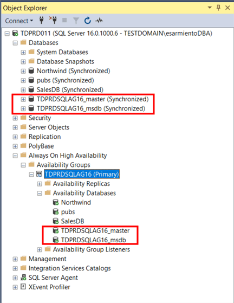
Task: Click the Northwind (Synchronized) database icon
Action: click(x=31, y=70)
